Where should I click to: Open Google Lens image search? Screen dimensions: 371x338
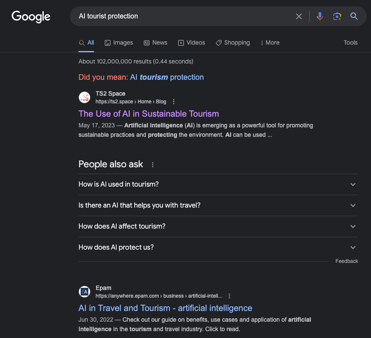click(337, 16)
